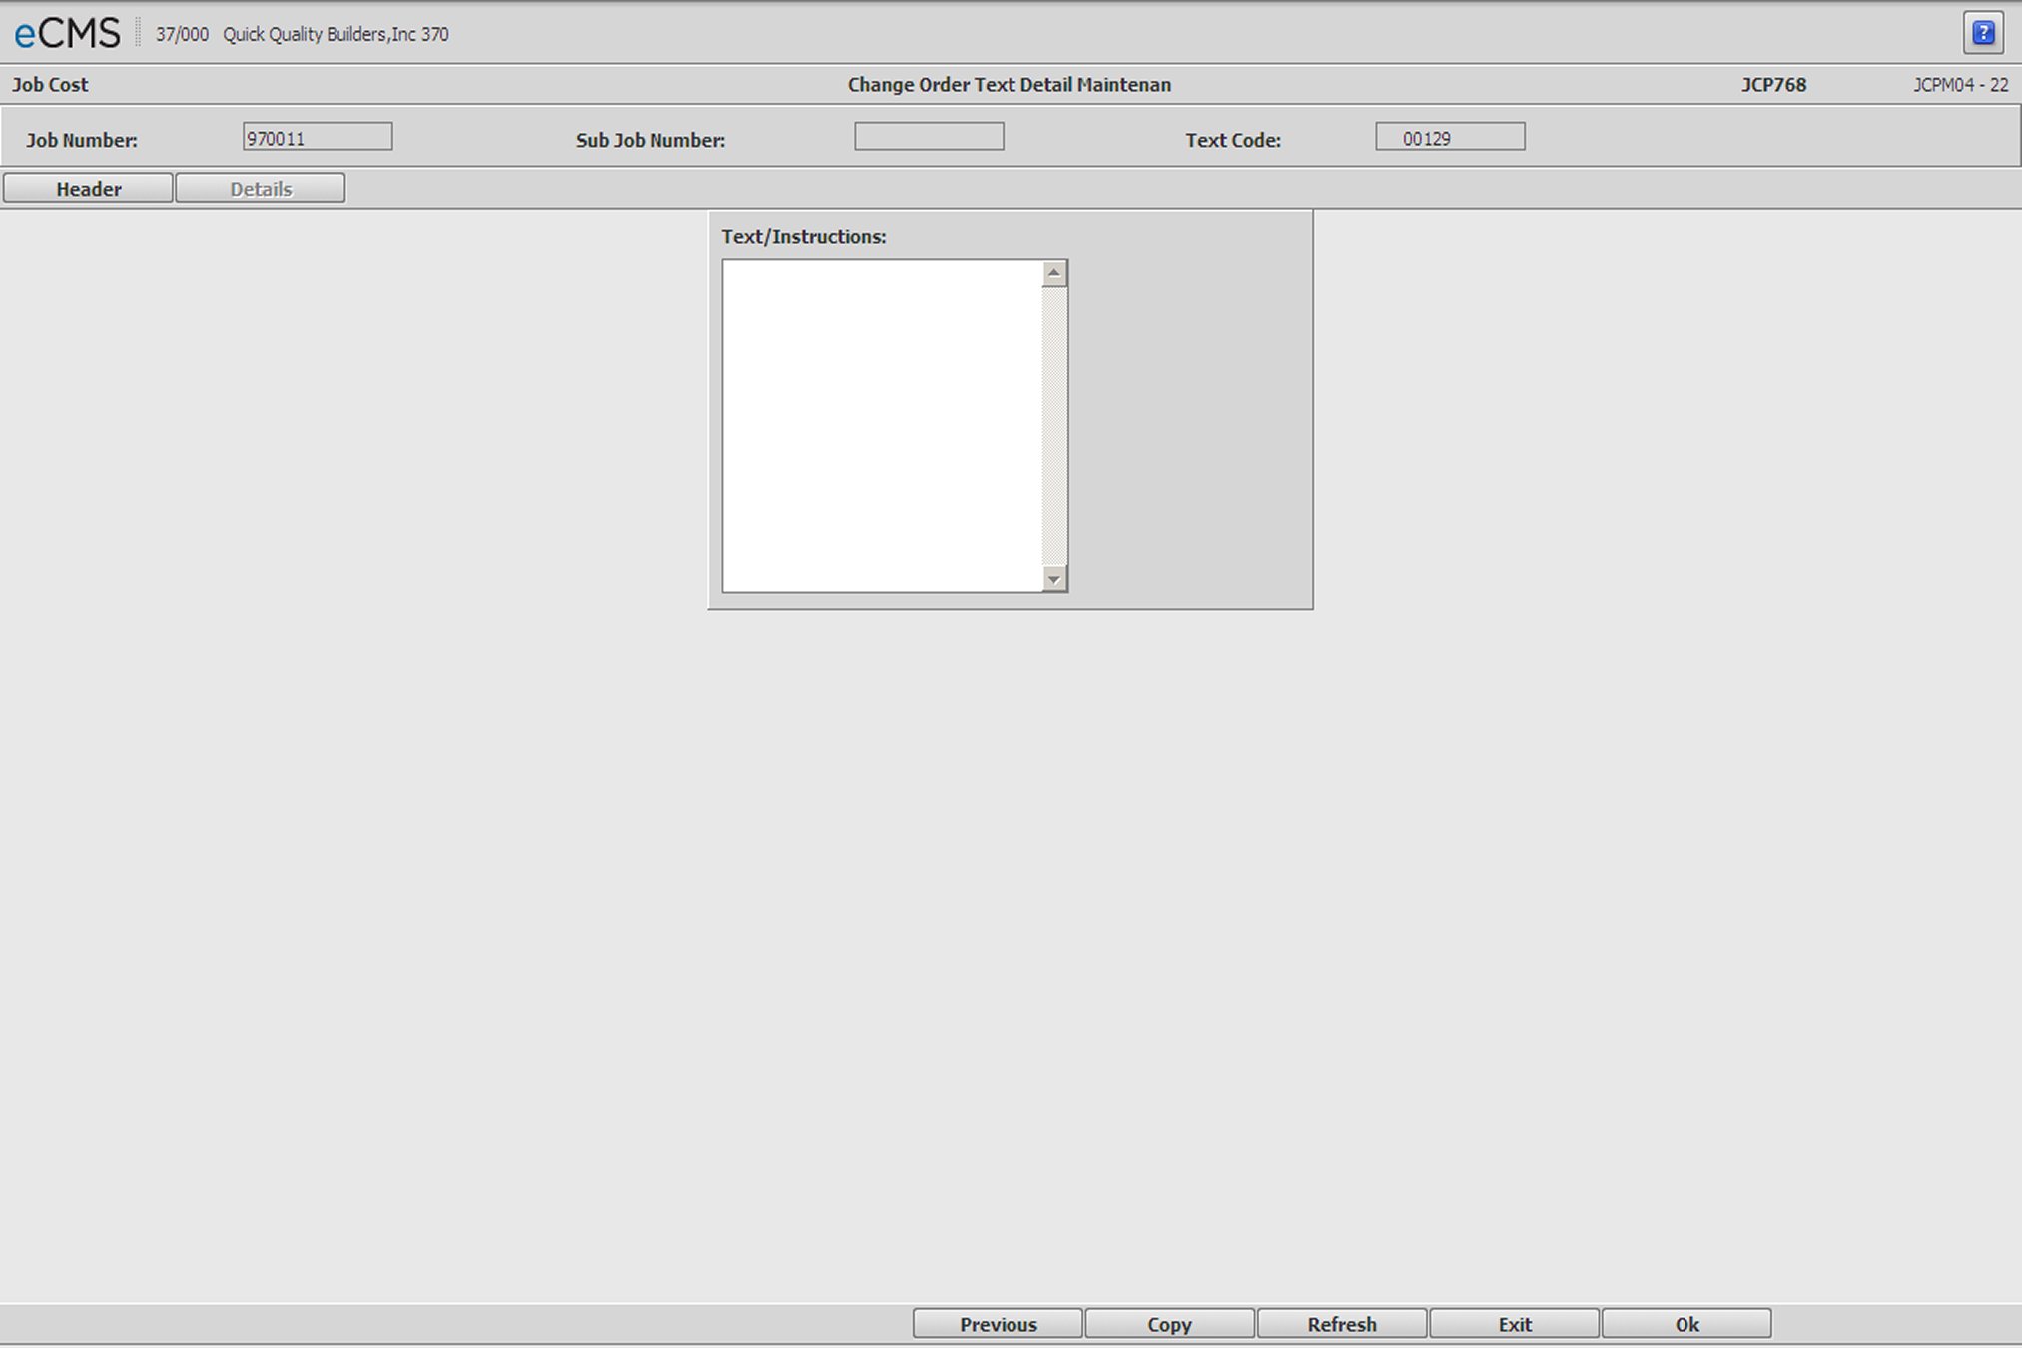Click the text box scroll-down arrow
2022x1348 pixels.
click(x=1054, y=579)
